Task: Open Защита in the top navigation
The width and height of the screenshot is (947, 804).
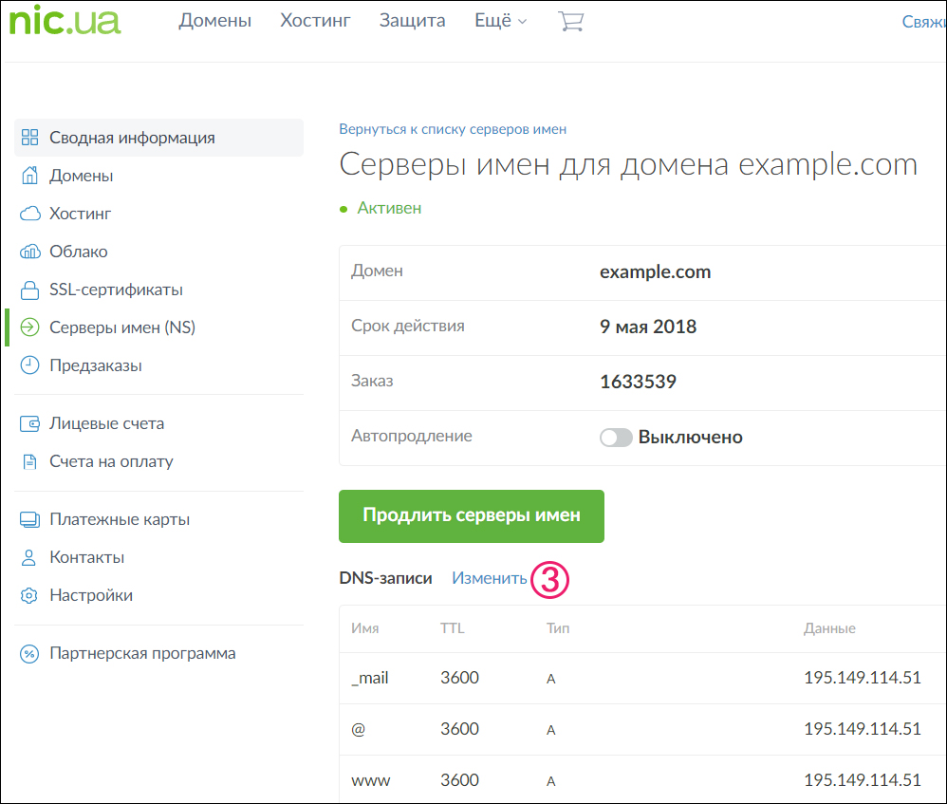Action: pyautogui.click(x=412, y=21)
